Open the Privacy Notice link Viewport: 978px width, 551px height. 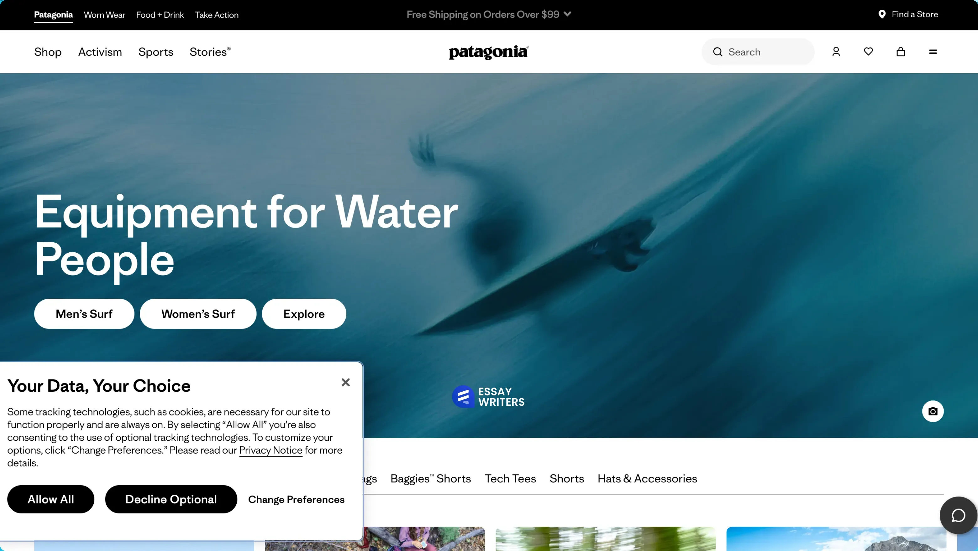(x=271, y=450)
